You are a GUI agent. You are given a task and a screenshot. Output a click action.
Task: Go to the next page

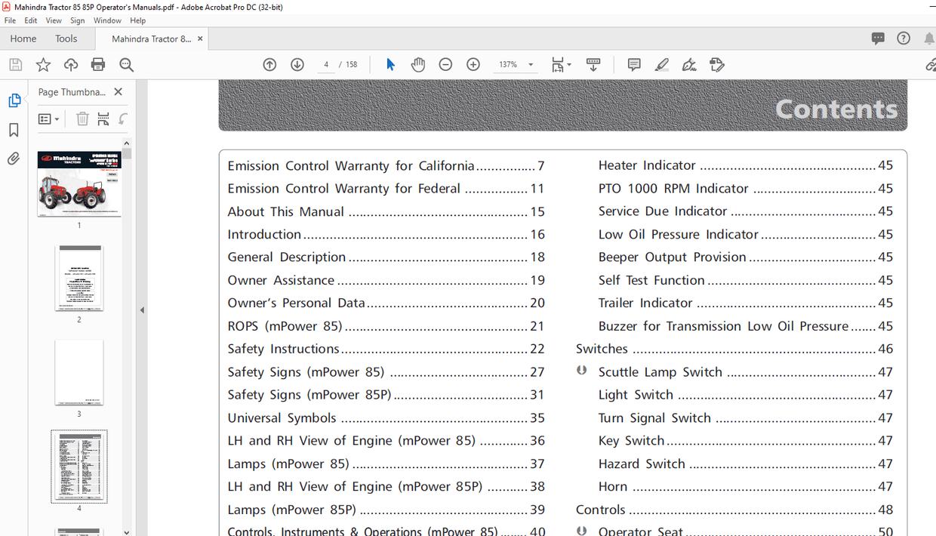[297, 64]
